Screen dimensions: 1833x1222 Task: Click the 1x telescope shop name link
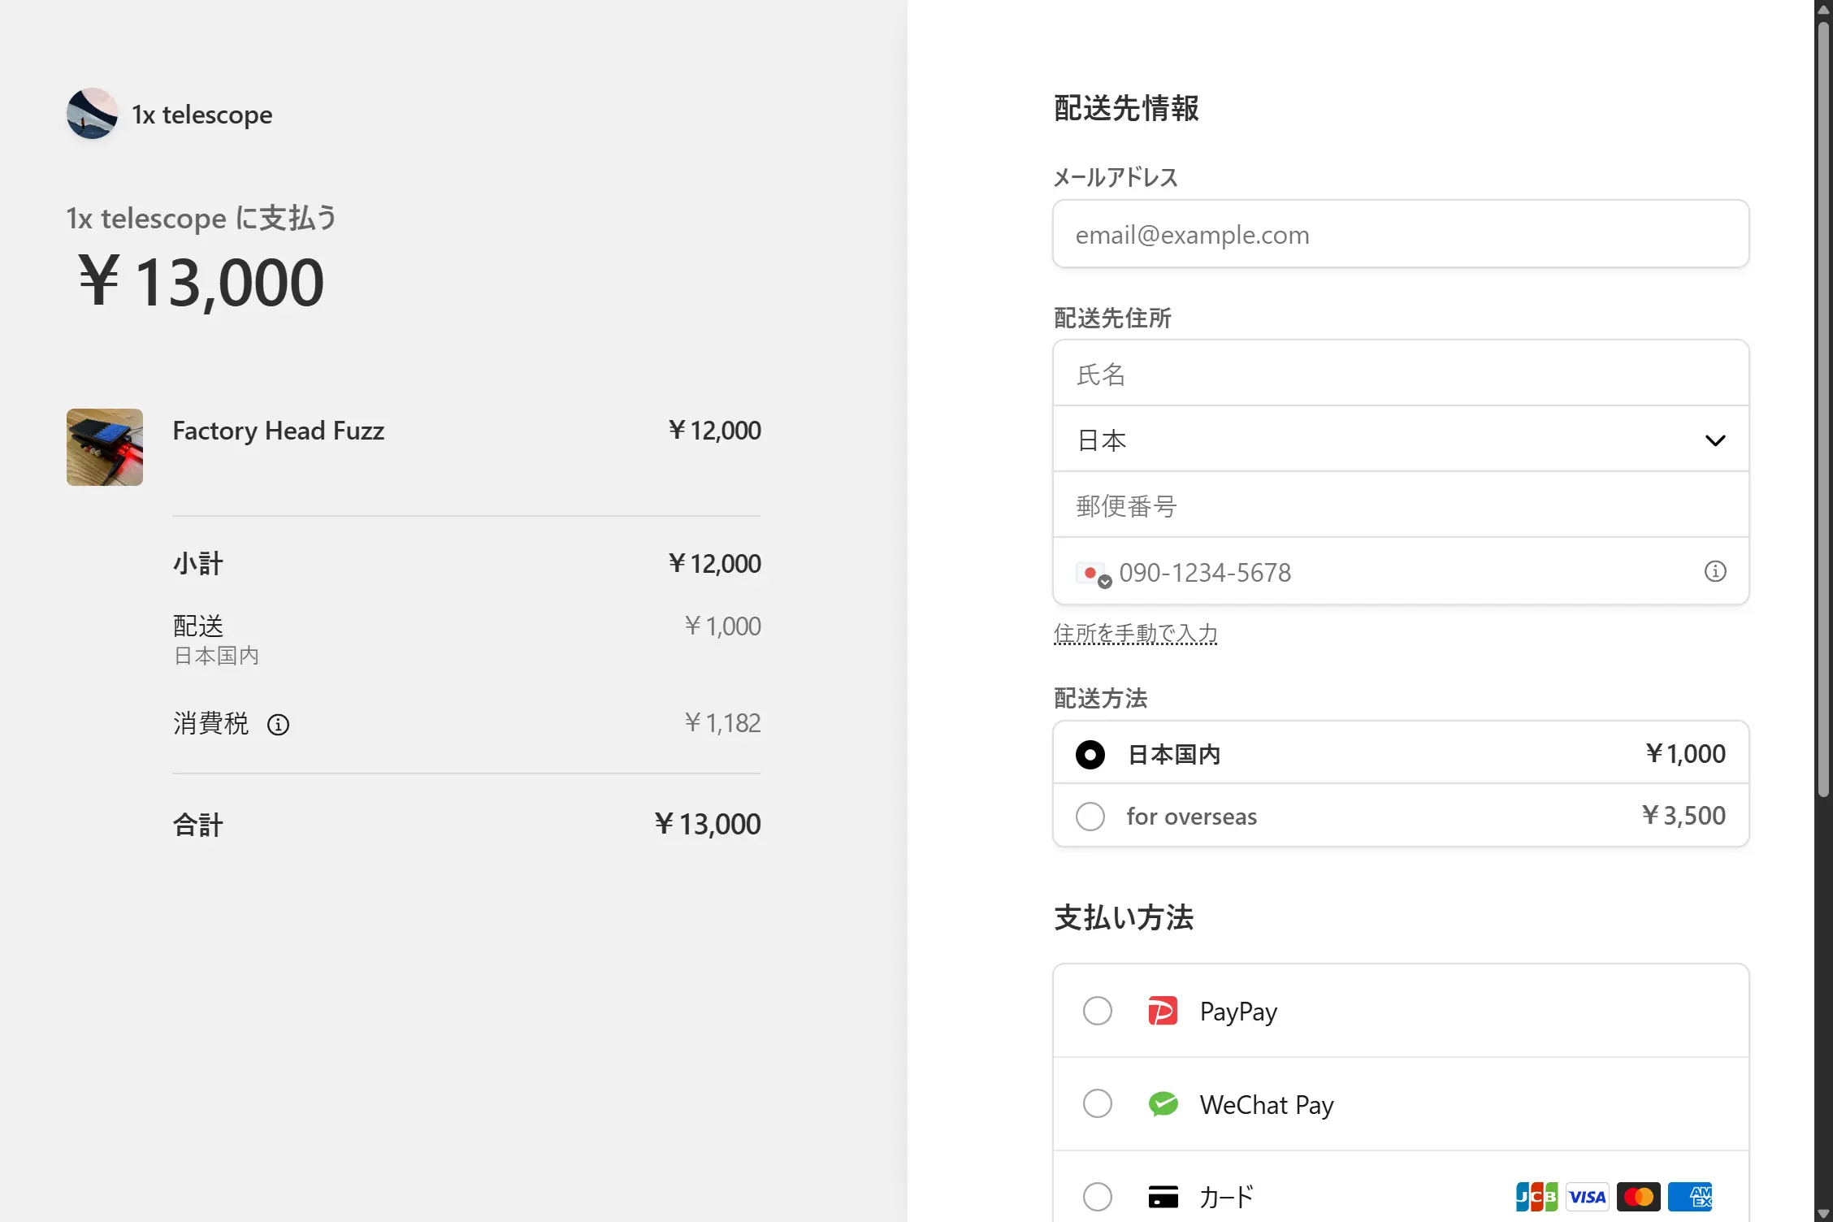tap(201, 115)
